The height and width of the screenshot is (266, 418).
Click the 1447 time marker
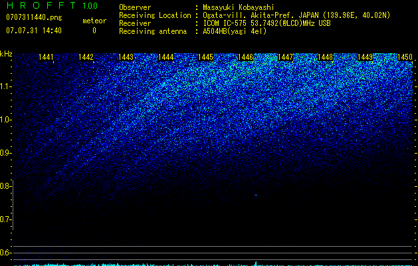(x=285, y=57)
